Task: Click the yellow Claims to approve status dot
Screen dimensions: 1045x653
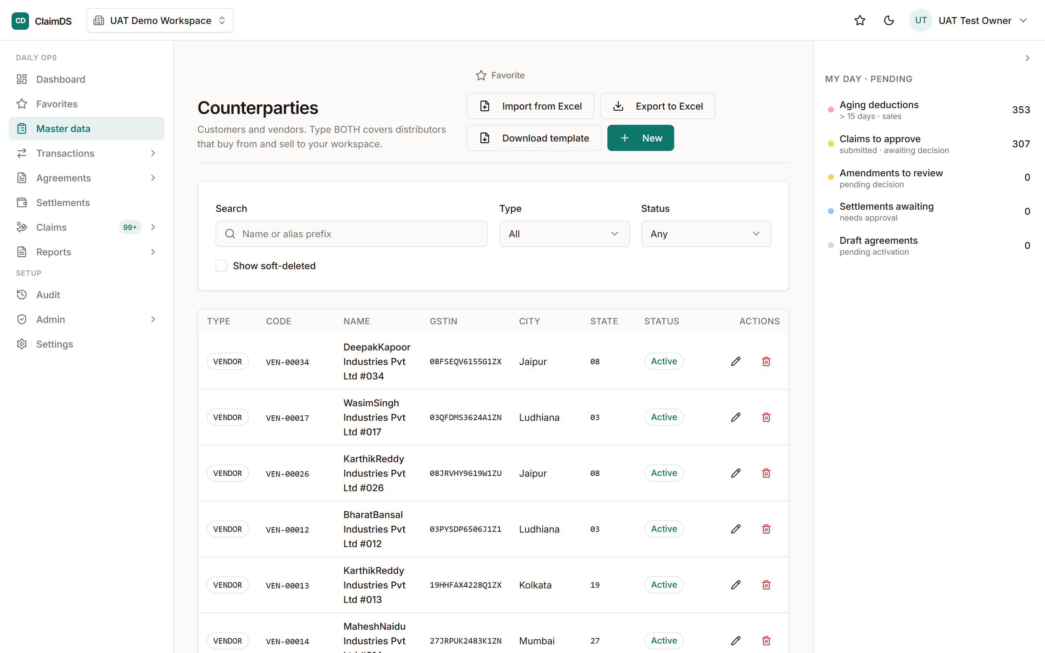Action: (831, 144)
